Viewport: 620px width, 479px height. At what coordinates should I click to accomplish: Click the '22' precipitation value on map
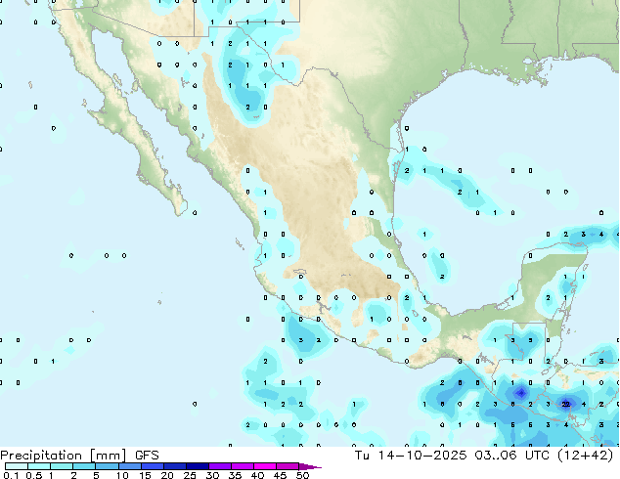(566, 404)
